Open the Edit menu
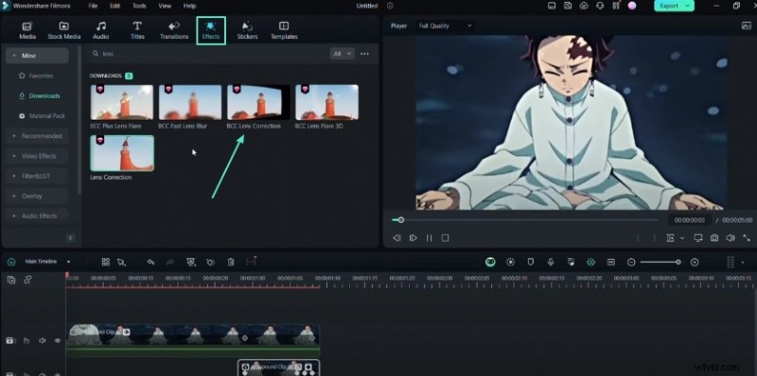The image size is (757, 376). click(x=114, y=6)
